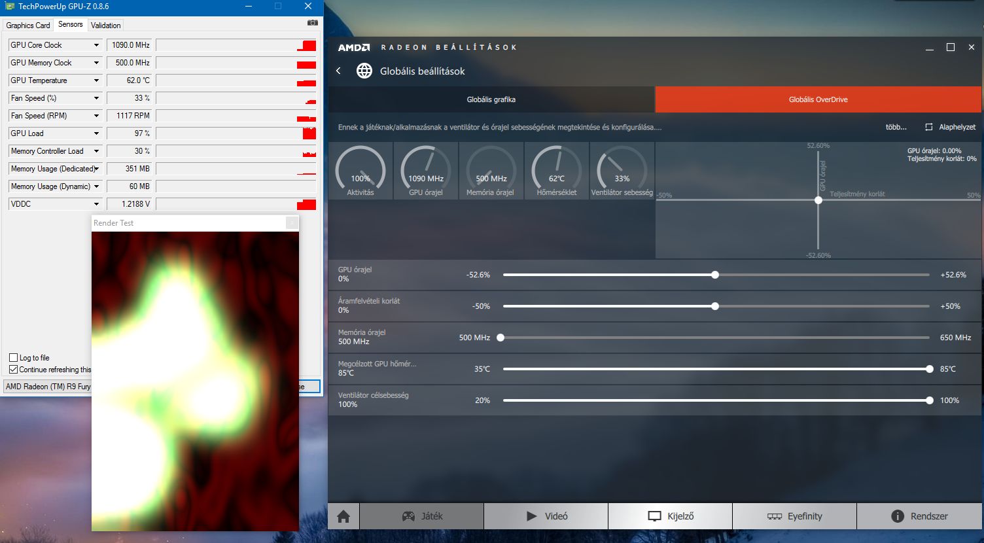This screenshot has height=543, width=984.
Task: Expand the Memory Usage (Dedicated) dropdown
Action: click(96, 169)
